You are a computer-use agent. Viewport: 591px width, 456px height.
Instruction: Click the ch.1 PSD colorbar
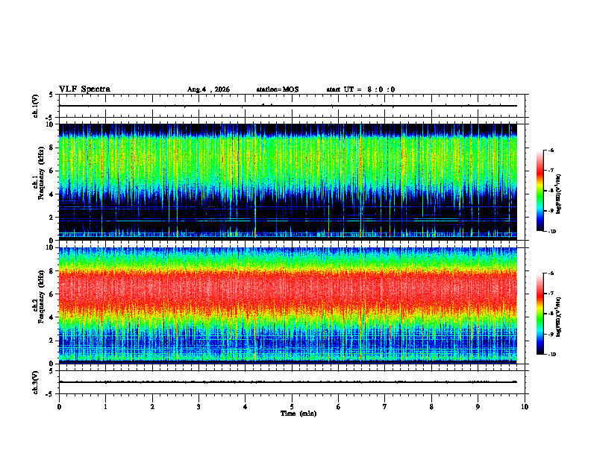click(x=540, y=191)
